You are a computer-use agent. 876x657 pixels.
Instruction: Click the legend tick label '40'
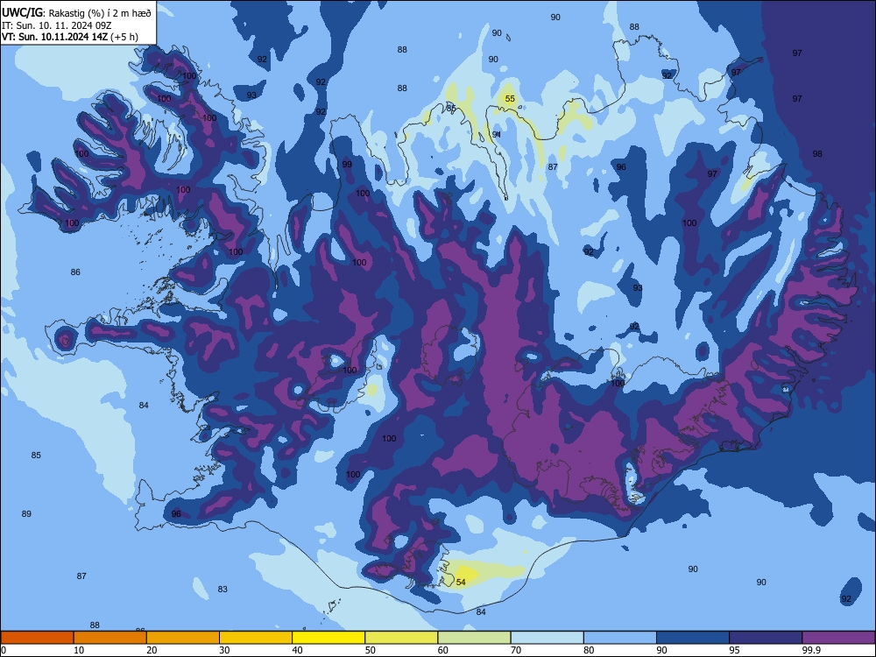(297, 650)
